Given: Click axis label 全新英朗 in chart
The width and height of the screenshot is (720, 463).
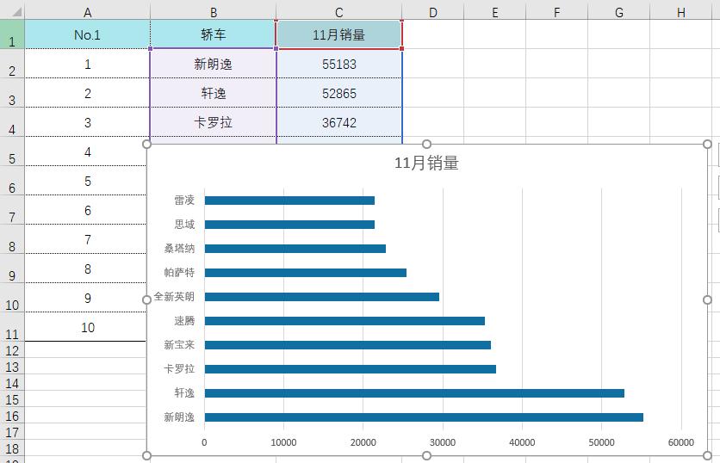Looking at the screenshot, I should click(174, 296).
